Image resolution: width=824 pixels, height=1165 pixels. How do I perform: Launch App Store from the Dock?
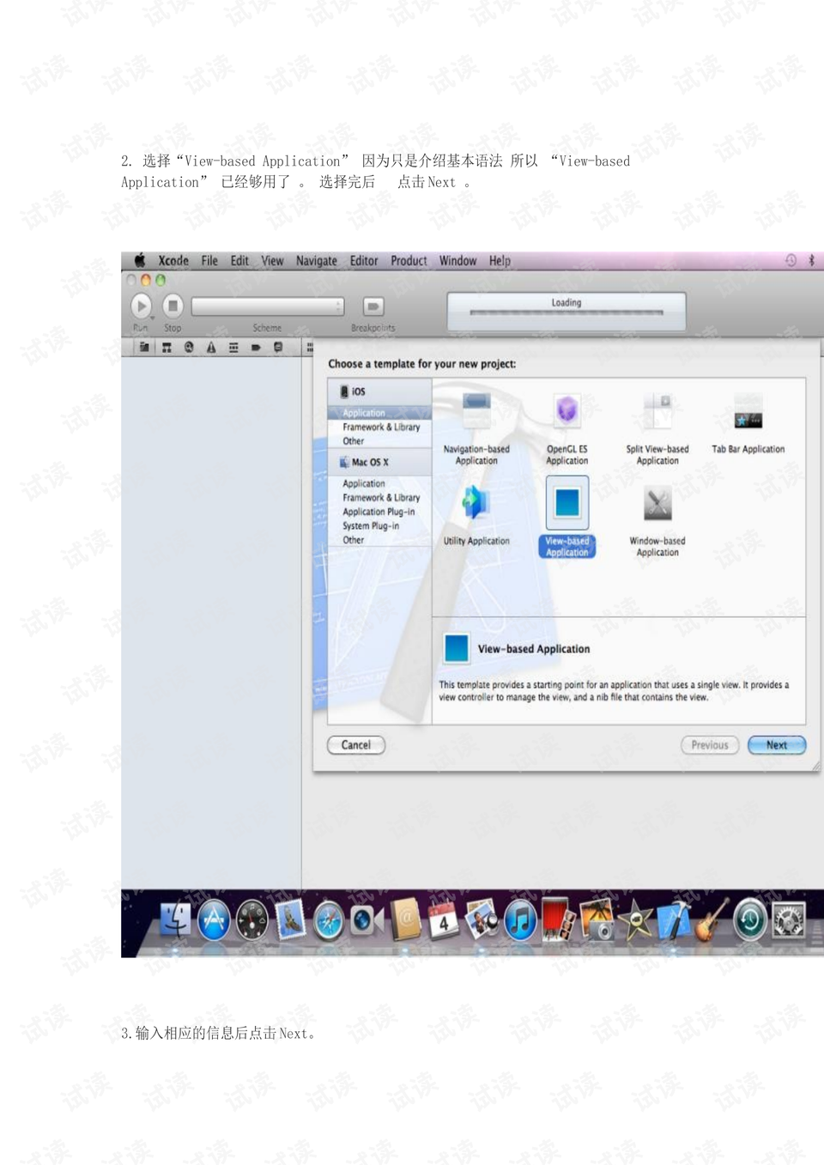(x=214, y=921)
